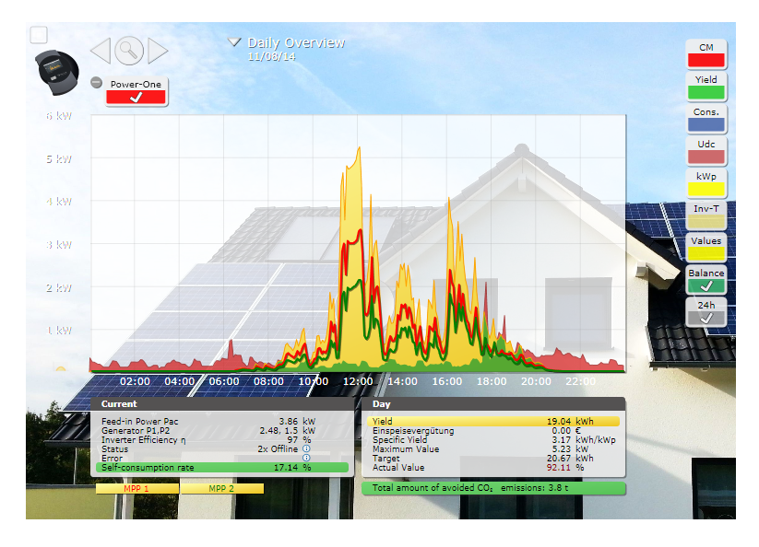Click the Day panel header

[493, 404]
